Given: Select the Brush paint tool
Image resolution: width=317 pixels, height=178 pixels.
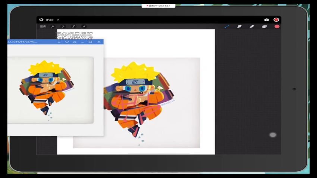Looking at the screenshot, I should pos(226,26).
